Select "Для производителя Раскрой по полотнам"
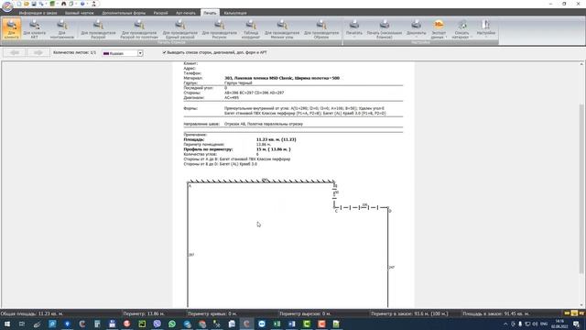Screen dimensions: 586x330 (x=139, y=28)
